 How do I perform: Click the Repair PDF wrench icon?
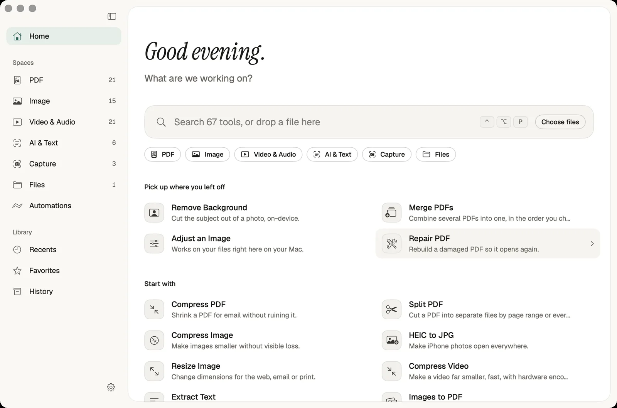point(391,244)
